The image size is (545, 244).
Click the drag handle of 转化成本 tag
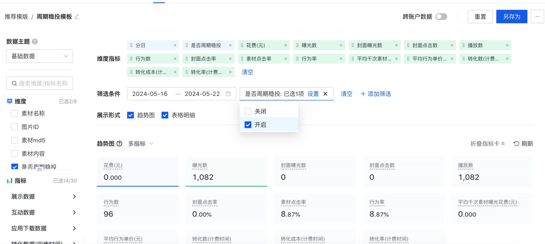[131, 72]
